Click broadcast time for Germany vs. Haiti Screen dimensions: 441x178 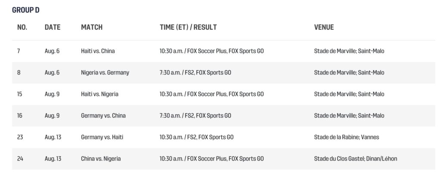pos(196,137)
